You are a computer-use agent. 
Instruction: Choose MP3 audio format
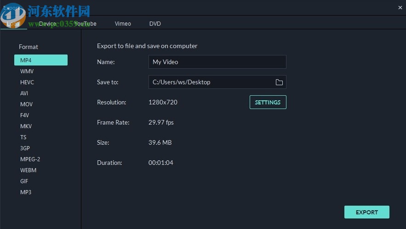pos(26,192)
